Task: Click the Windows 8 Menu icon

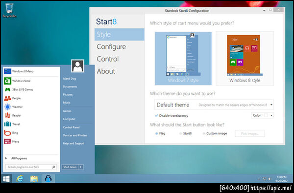Action: point(7,71)
